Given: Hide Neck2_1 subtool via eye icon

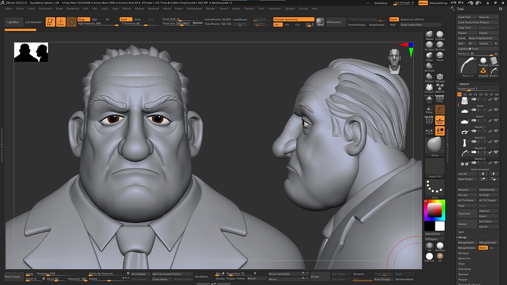Looking at the screenshot, I should [496, 120].
